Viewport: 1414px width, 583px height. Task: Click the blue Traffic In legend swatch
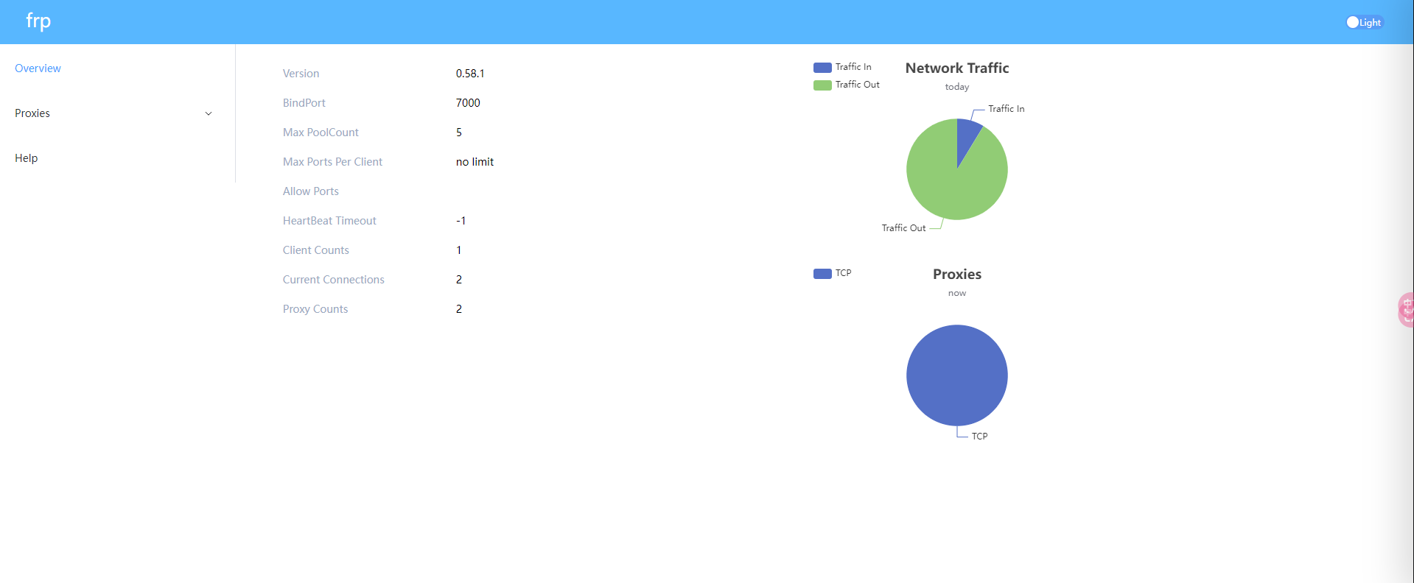[822, 67]
